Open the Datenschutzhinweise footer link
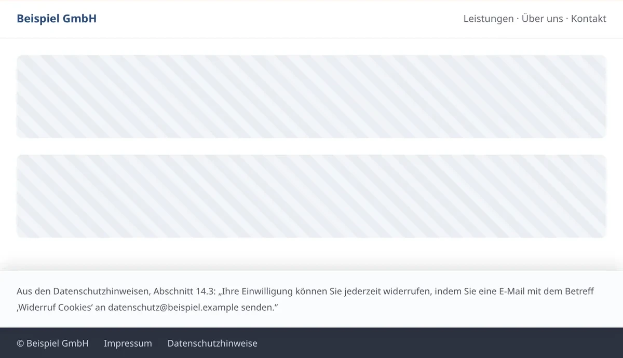623x358 pixels. (x=212, y=343)
